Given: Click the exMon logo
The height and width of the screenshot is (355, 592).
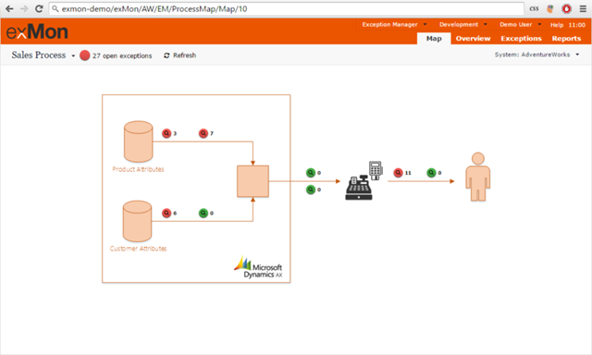Looking at the screenshot, I should point(37,31).
